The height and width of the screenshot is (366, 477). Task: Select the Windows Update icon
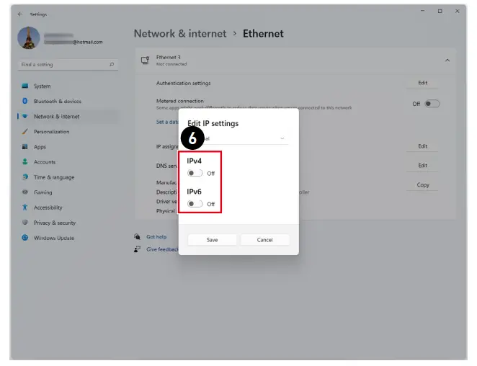pyautogui.click(x=25, y=238)
